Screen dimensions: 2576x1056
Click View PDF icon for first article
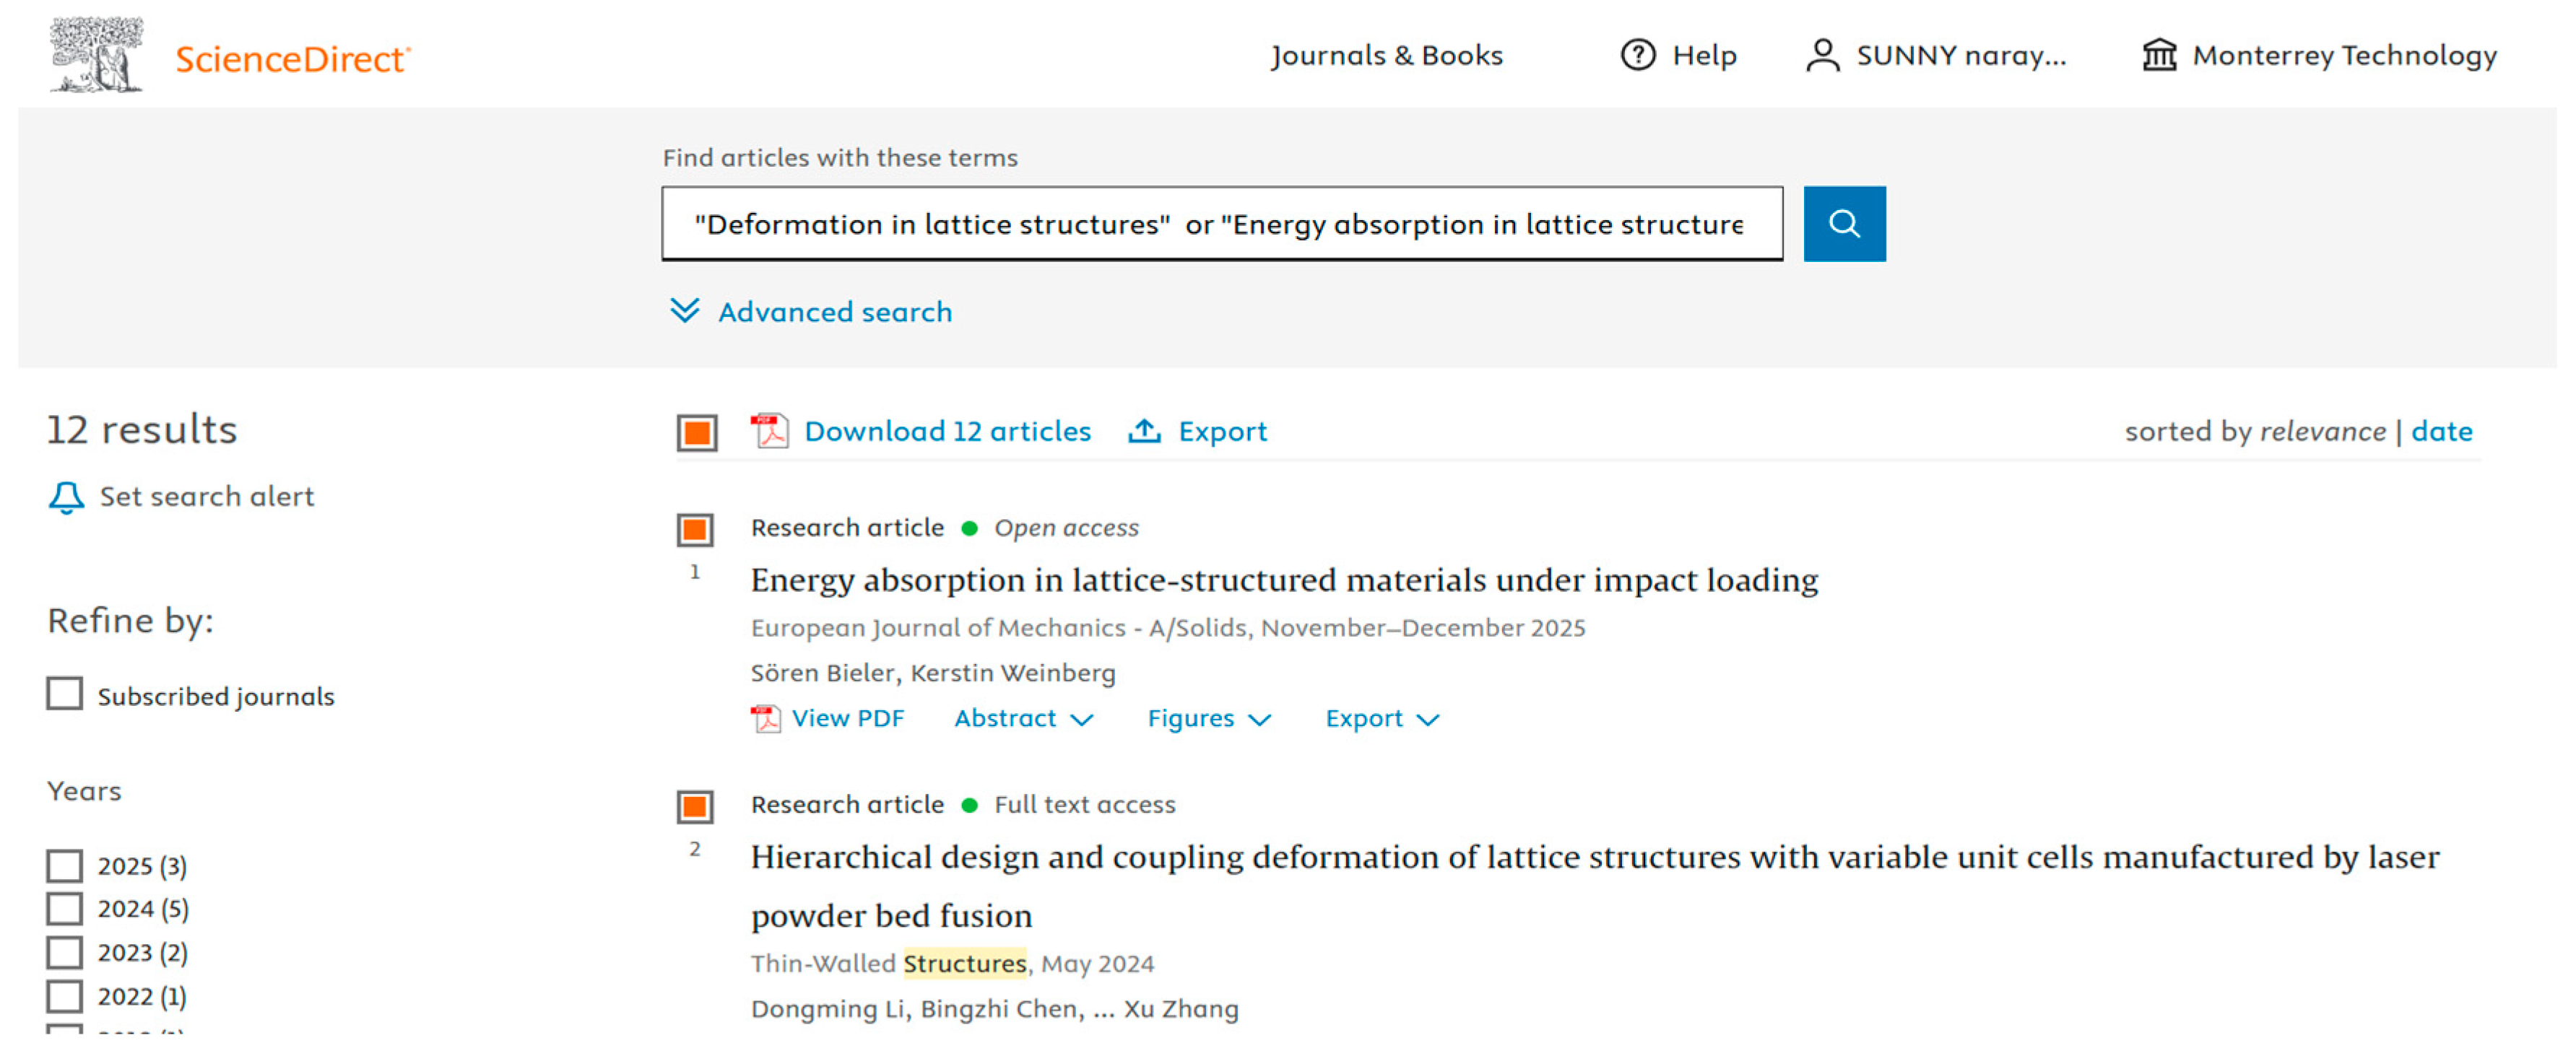click(x=766, y=718)
